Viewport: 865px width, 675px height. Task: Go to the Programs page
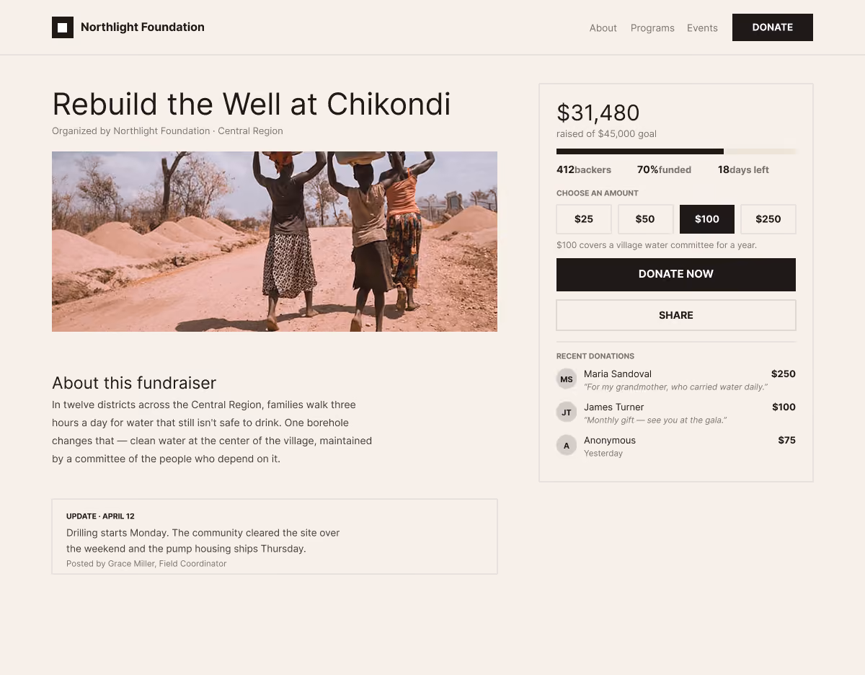(x=652, y=28)
